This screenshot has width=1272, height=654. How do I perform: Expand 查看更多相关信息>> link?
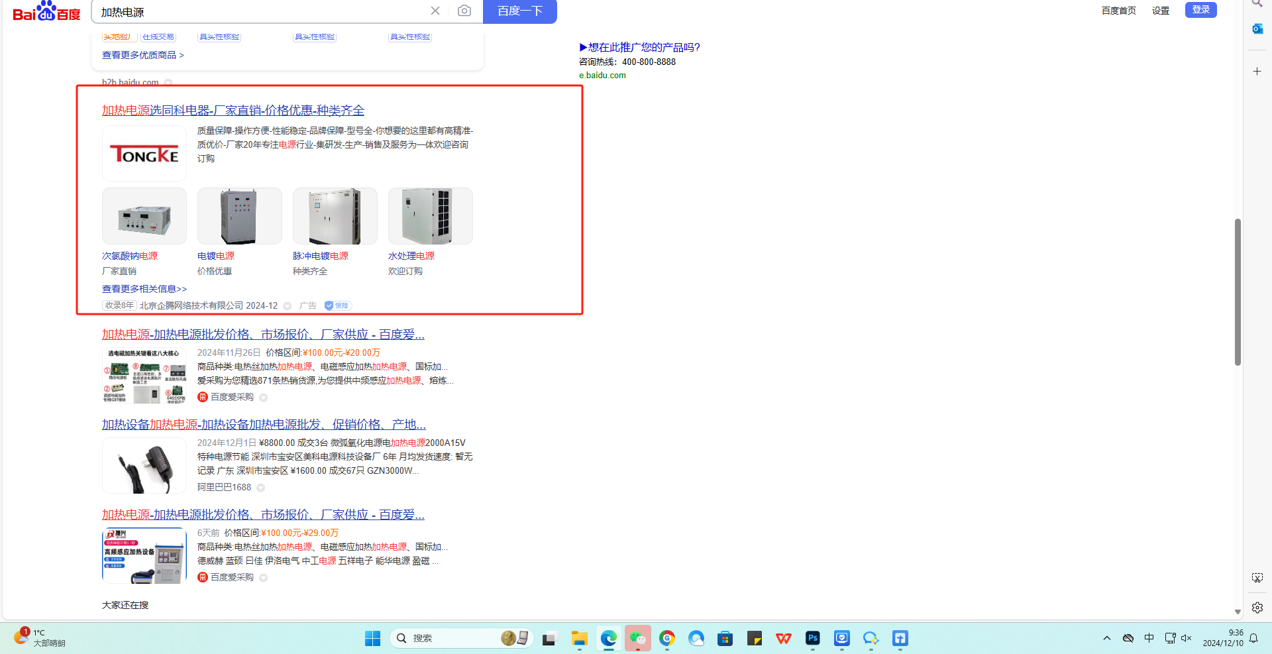tap(144, 289)
